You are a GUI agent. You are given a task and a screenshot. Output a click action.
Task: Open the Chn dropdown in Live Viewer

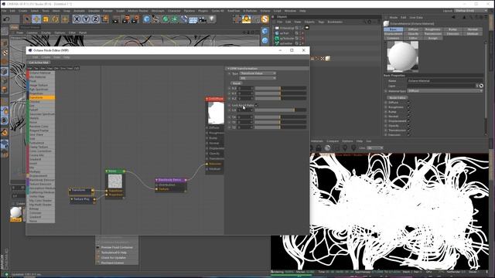pyautogui.click(x=375, y=147)
